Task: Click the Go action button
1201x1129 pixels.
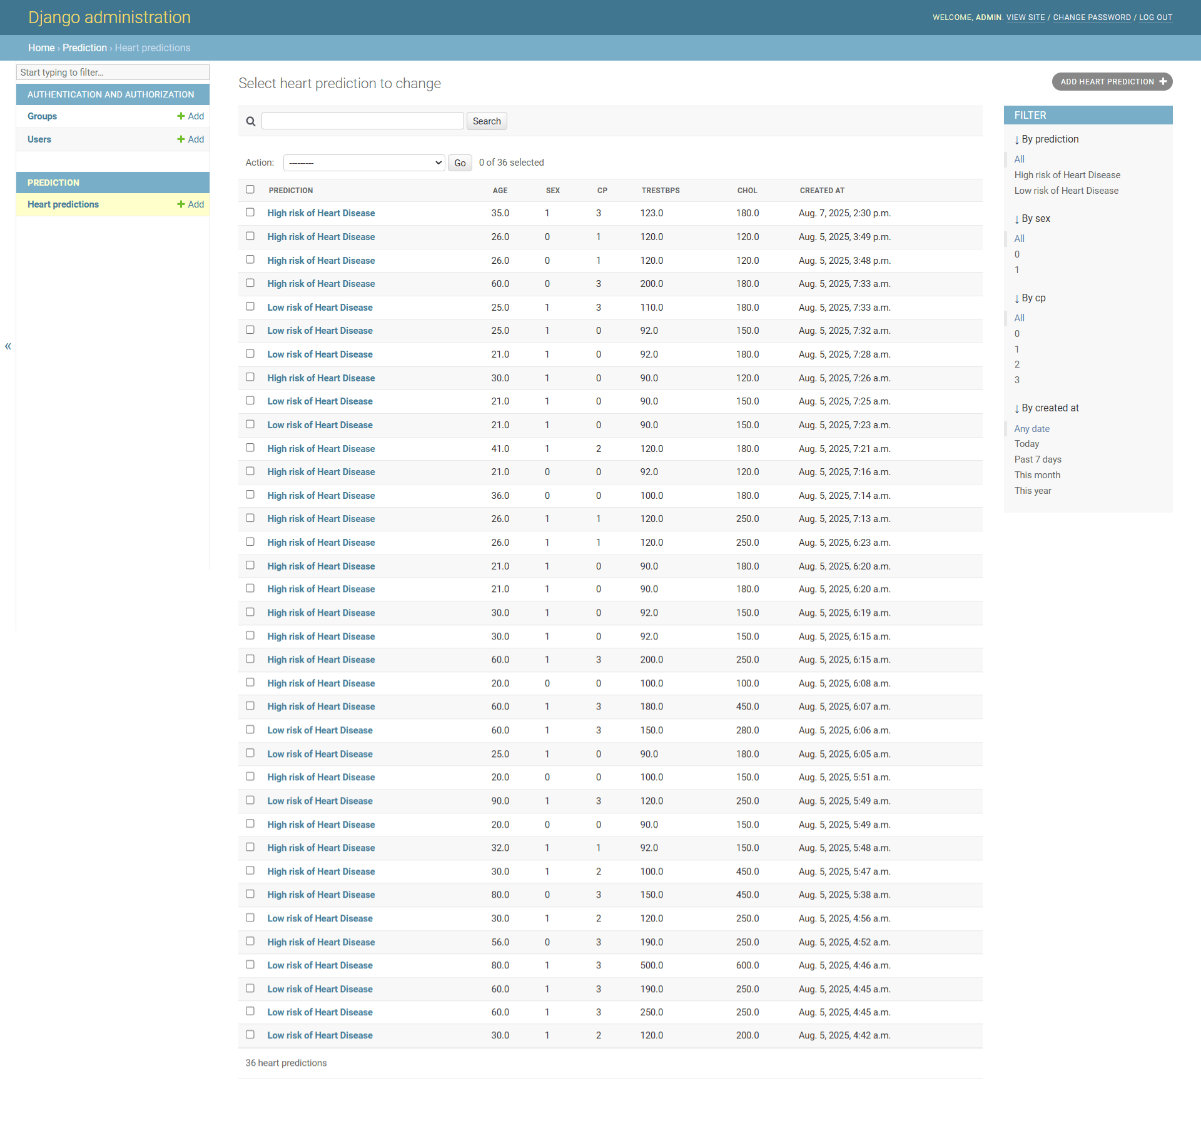Action: 460,163
